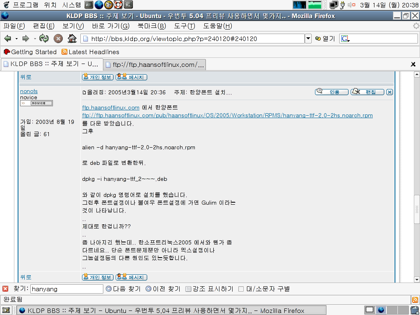Click the find text field containing hanyang
Viewport: 420px width, 315px height.
[x=67, y=289]
